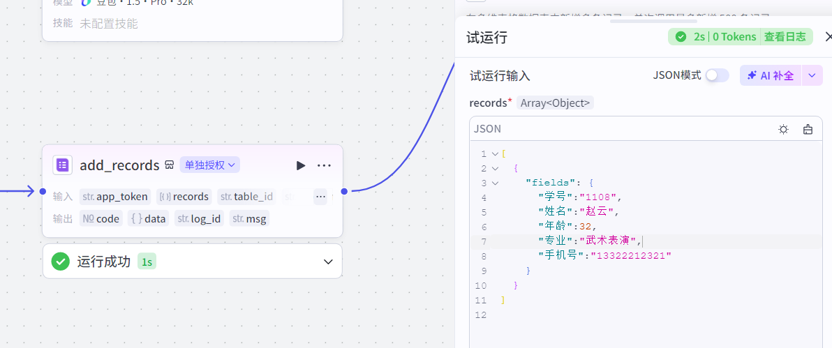Open add_records node three-dot options menu
This screenshot has width=832, height=348.
coord(324,165)
